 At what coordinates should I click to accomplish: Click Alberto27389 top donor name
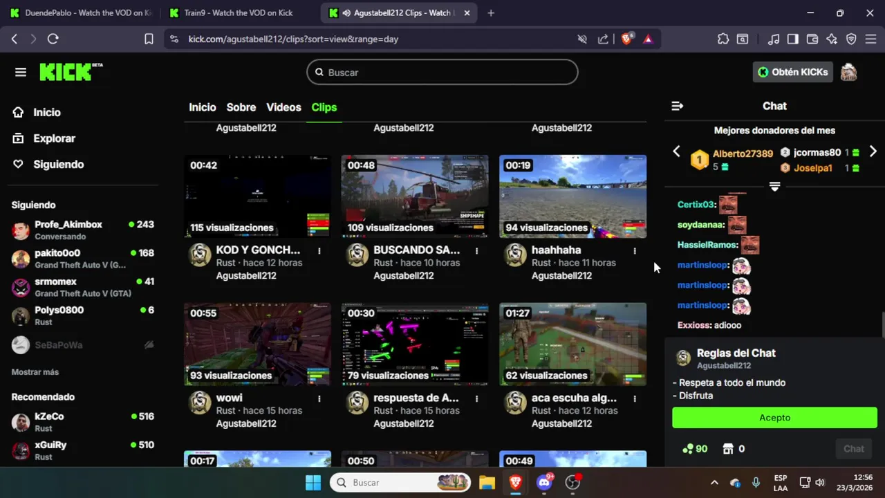[743, 154]
